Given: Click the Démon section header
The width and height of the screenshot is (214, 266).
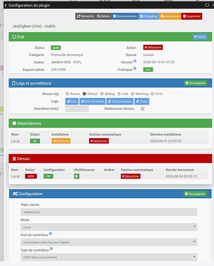Looking at the screenshot, I should click(110, 158).
